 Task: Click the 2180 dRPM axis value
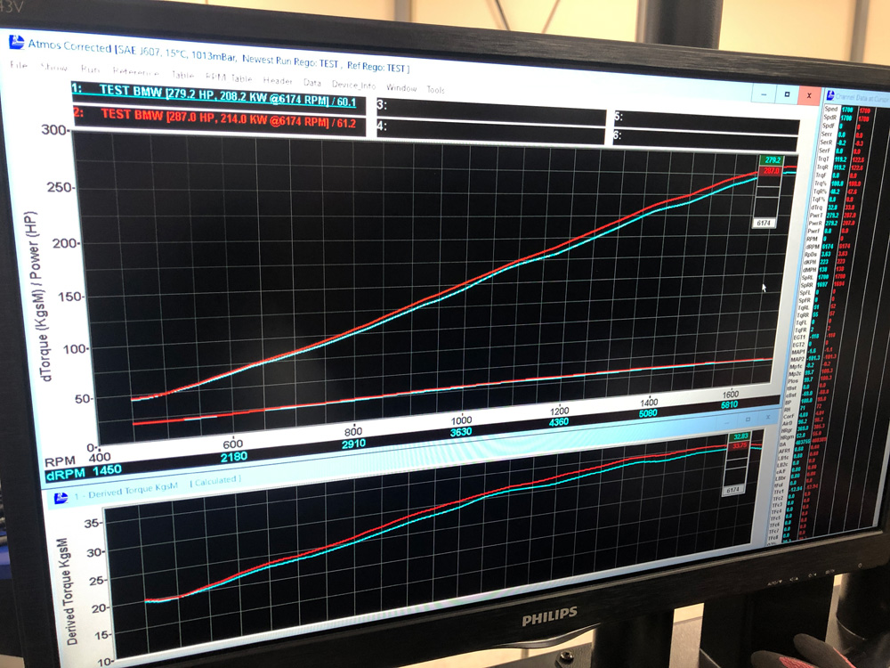click(x=234, y=456)
